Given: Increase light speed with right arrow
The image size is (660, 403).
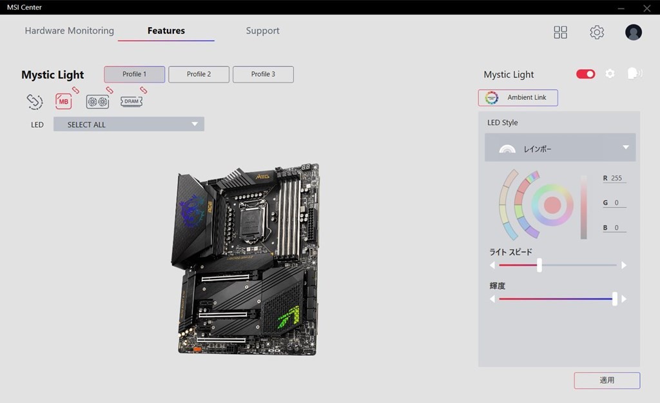Looking at the screenshot, I should [624, 265].
